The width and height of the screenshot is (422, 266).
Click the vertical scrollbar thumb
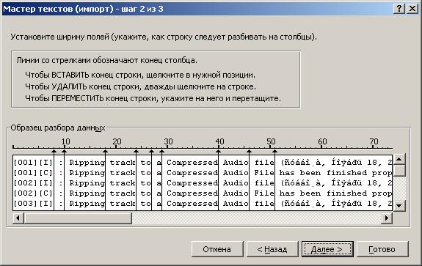399,170
